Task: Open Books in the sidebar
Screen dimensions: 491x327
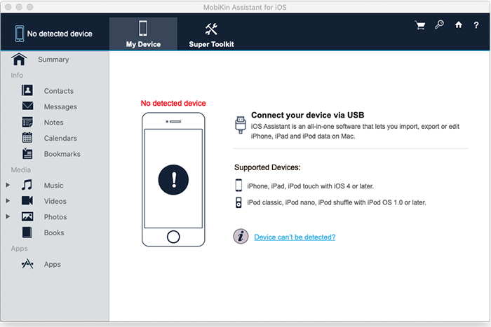Action: point(54,233)
